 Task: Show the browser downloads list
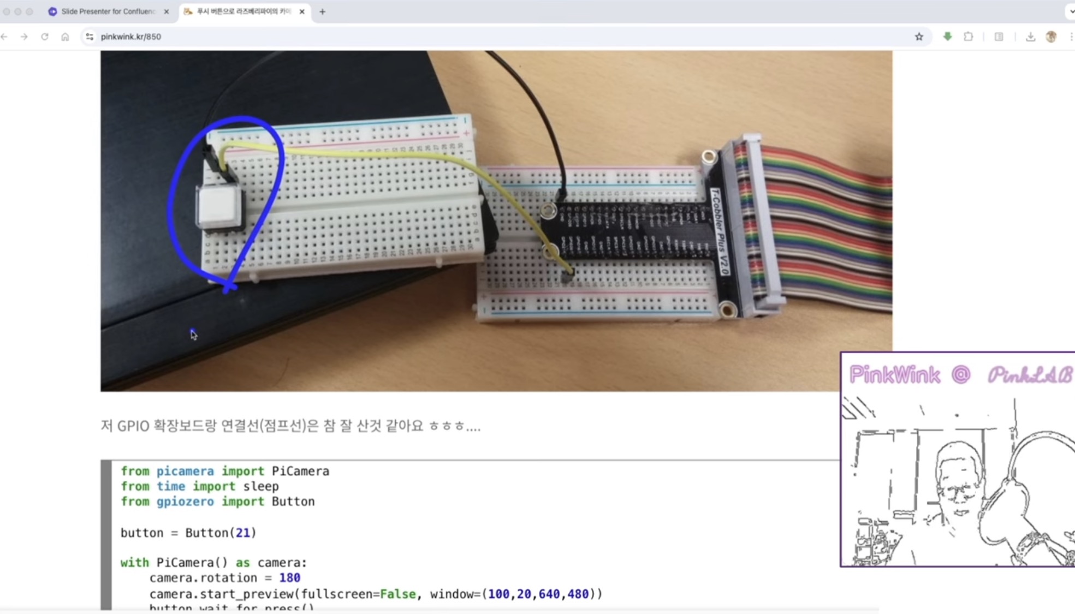pyautogui.click(x=1030, y=37)
